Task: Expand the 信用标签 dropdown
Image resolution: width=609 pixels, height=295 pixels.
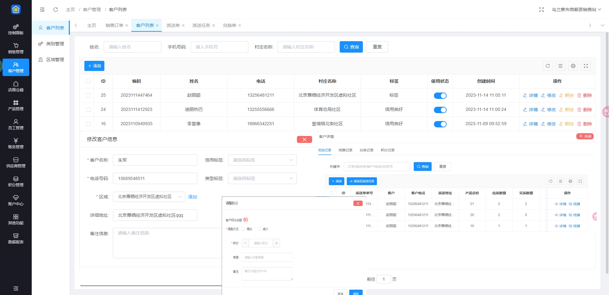Action: click(x=262, y=160)
